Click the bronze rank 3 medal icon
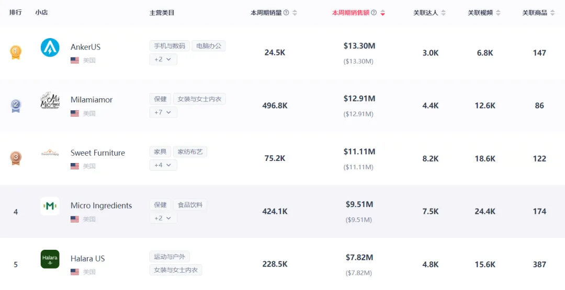The width and height of the screenshot is (565, 290). pyautogui.click(x=16, y=158)
